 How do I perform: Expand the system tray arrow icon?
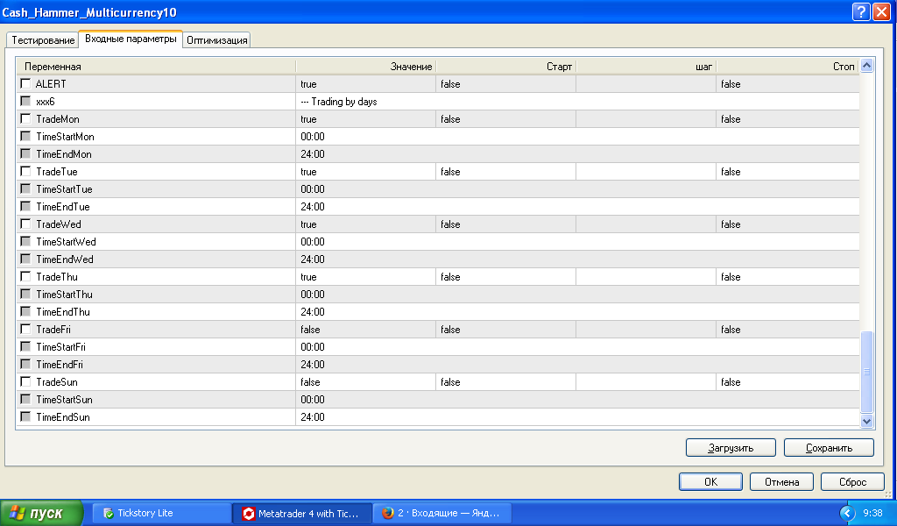coord(847,514)
